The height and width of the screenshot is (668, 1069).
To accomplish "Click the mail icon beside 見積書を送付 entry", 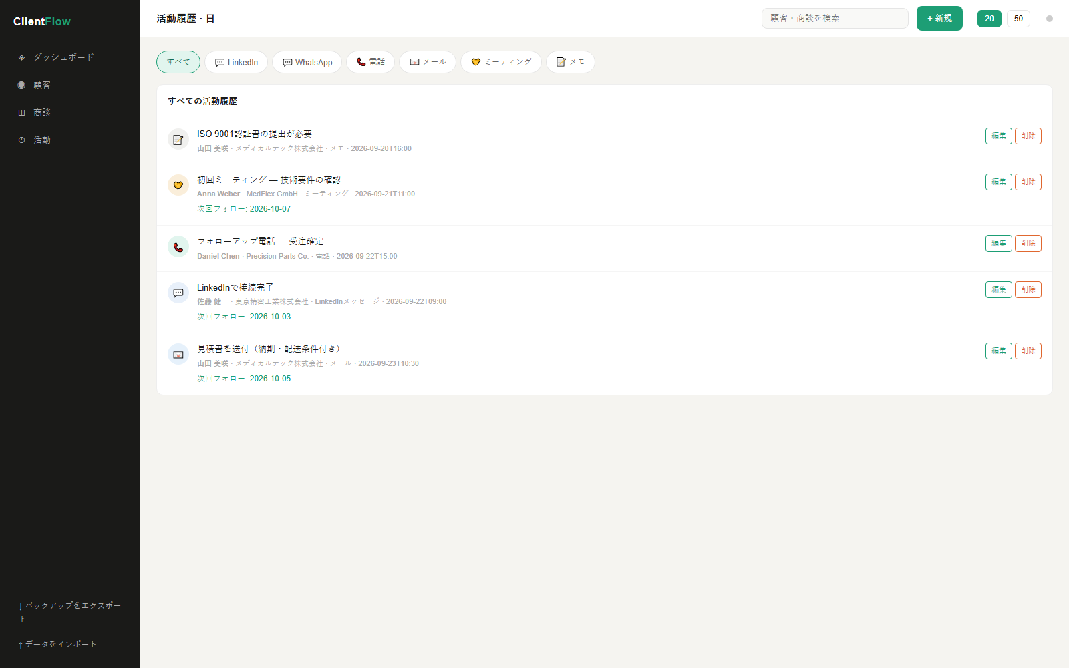I will [x=178, y=354].
